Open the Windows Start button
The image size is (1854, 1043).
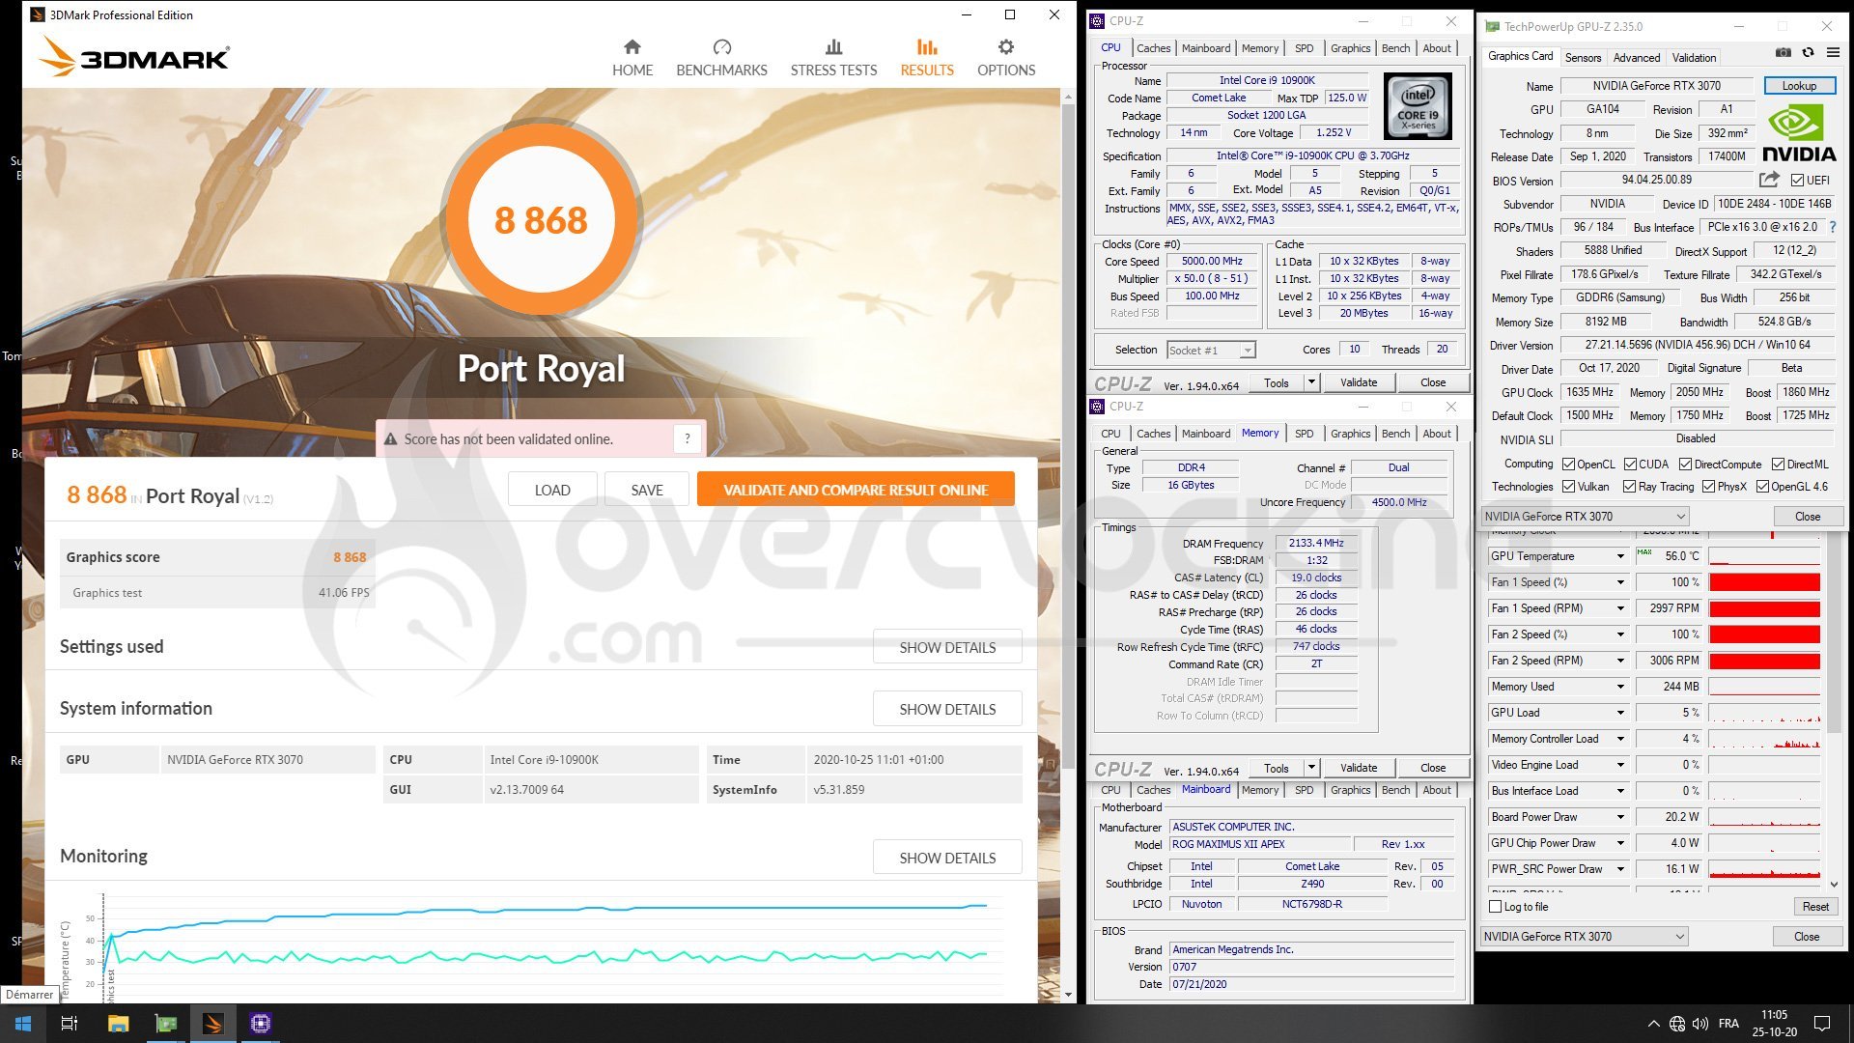coord(23,1024)
